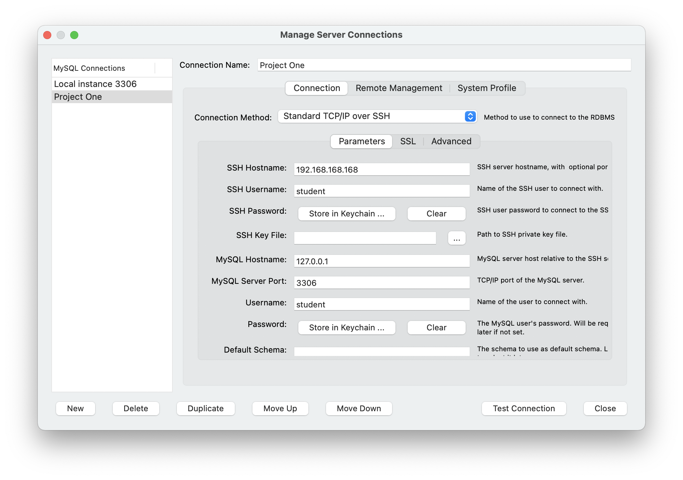
Task: Clear the stored MySQL password
Action: pyautogui.click(x=436, y=328)
